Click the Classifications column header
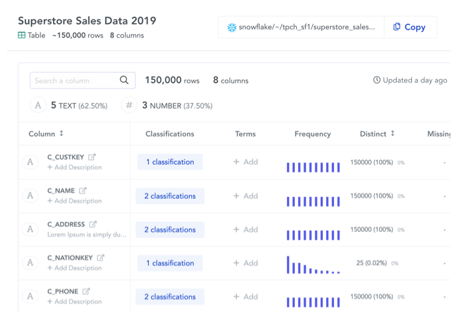This screenshot has height=312, width=457. coord(169,134)
